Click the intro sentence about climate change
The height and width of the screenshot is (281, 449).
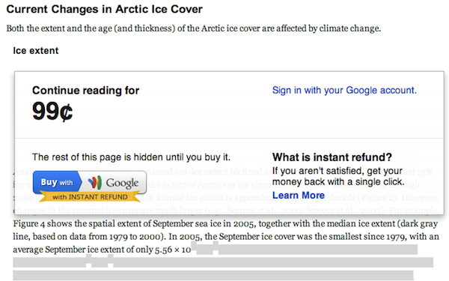[194, 28]
